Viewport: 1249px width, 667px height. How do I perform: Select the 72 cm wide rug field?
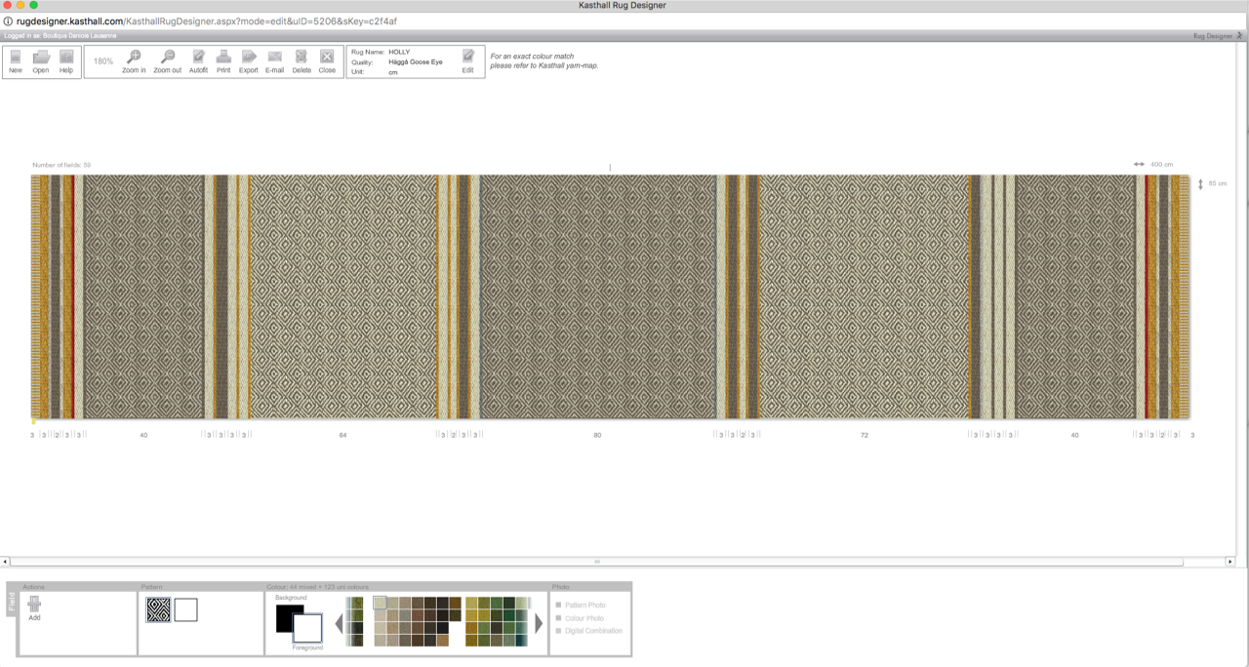click(x=864, y=296)
